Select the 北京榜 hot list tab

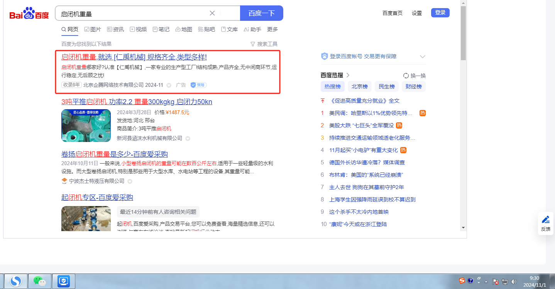click(359, 86)
